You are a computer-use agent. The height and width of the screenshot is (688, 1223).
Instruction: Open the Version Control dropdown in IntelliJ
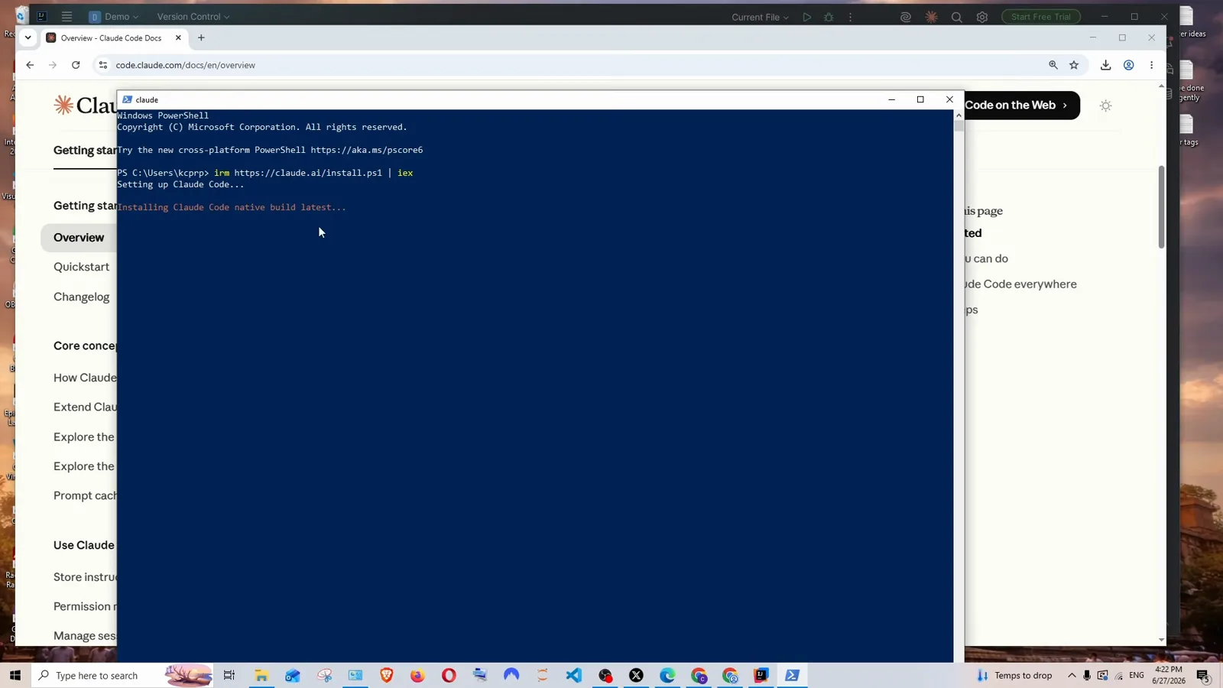pyautogui.click(x=193, y=16)
